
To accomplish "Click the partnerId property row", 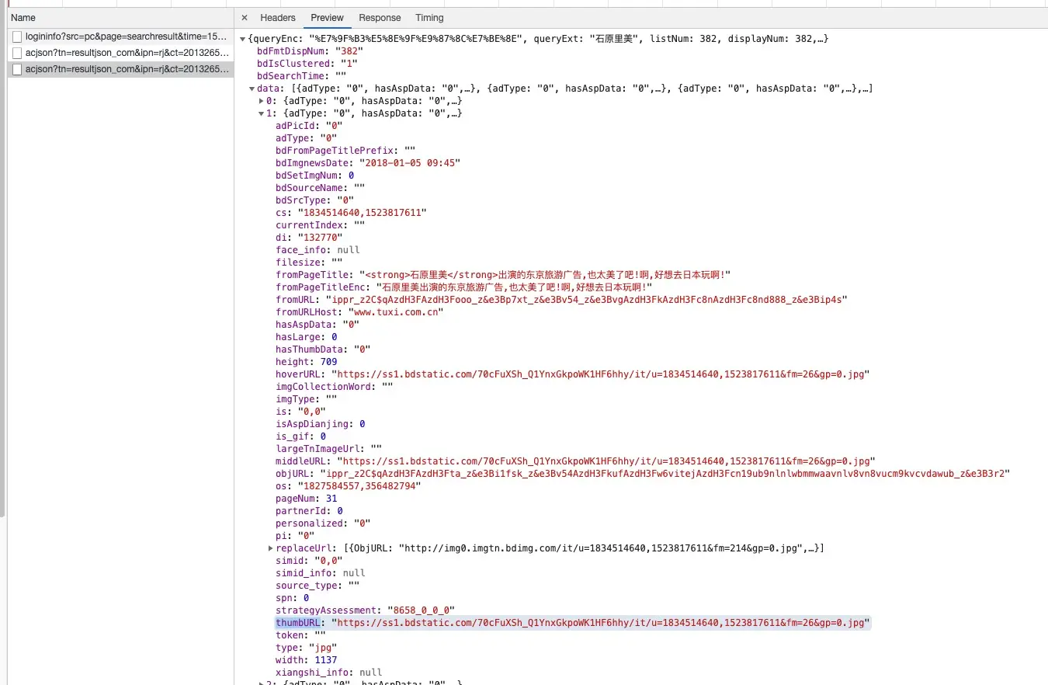I will [x=309, y=511].
